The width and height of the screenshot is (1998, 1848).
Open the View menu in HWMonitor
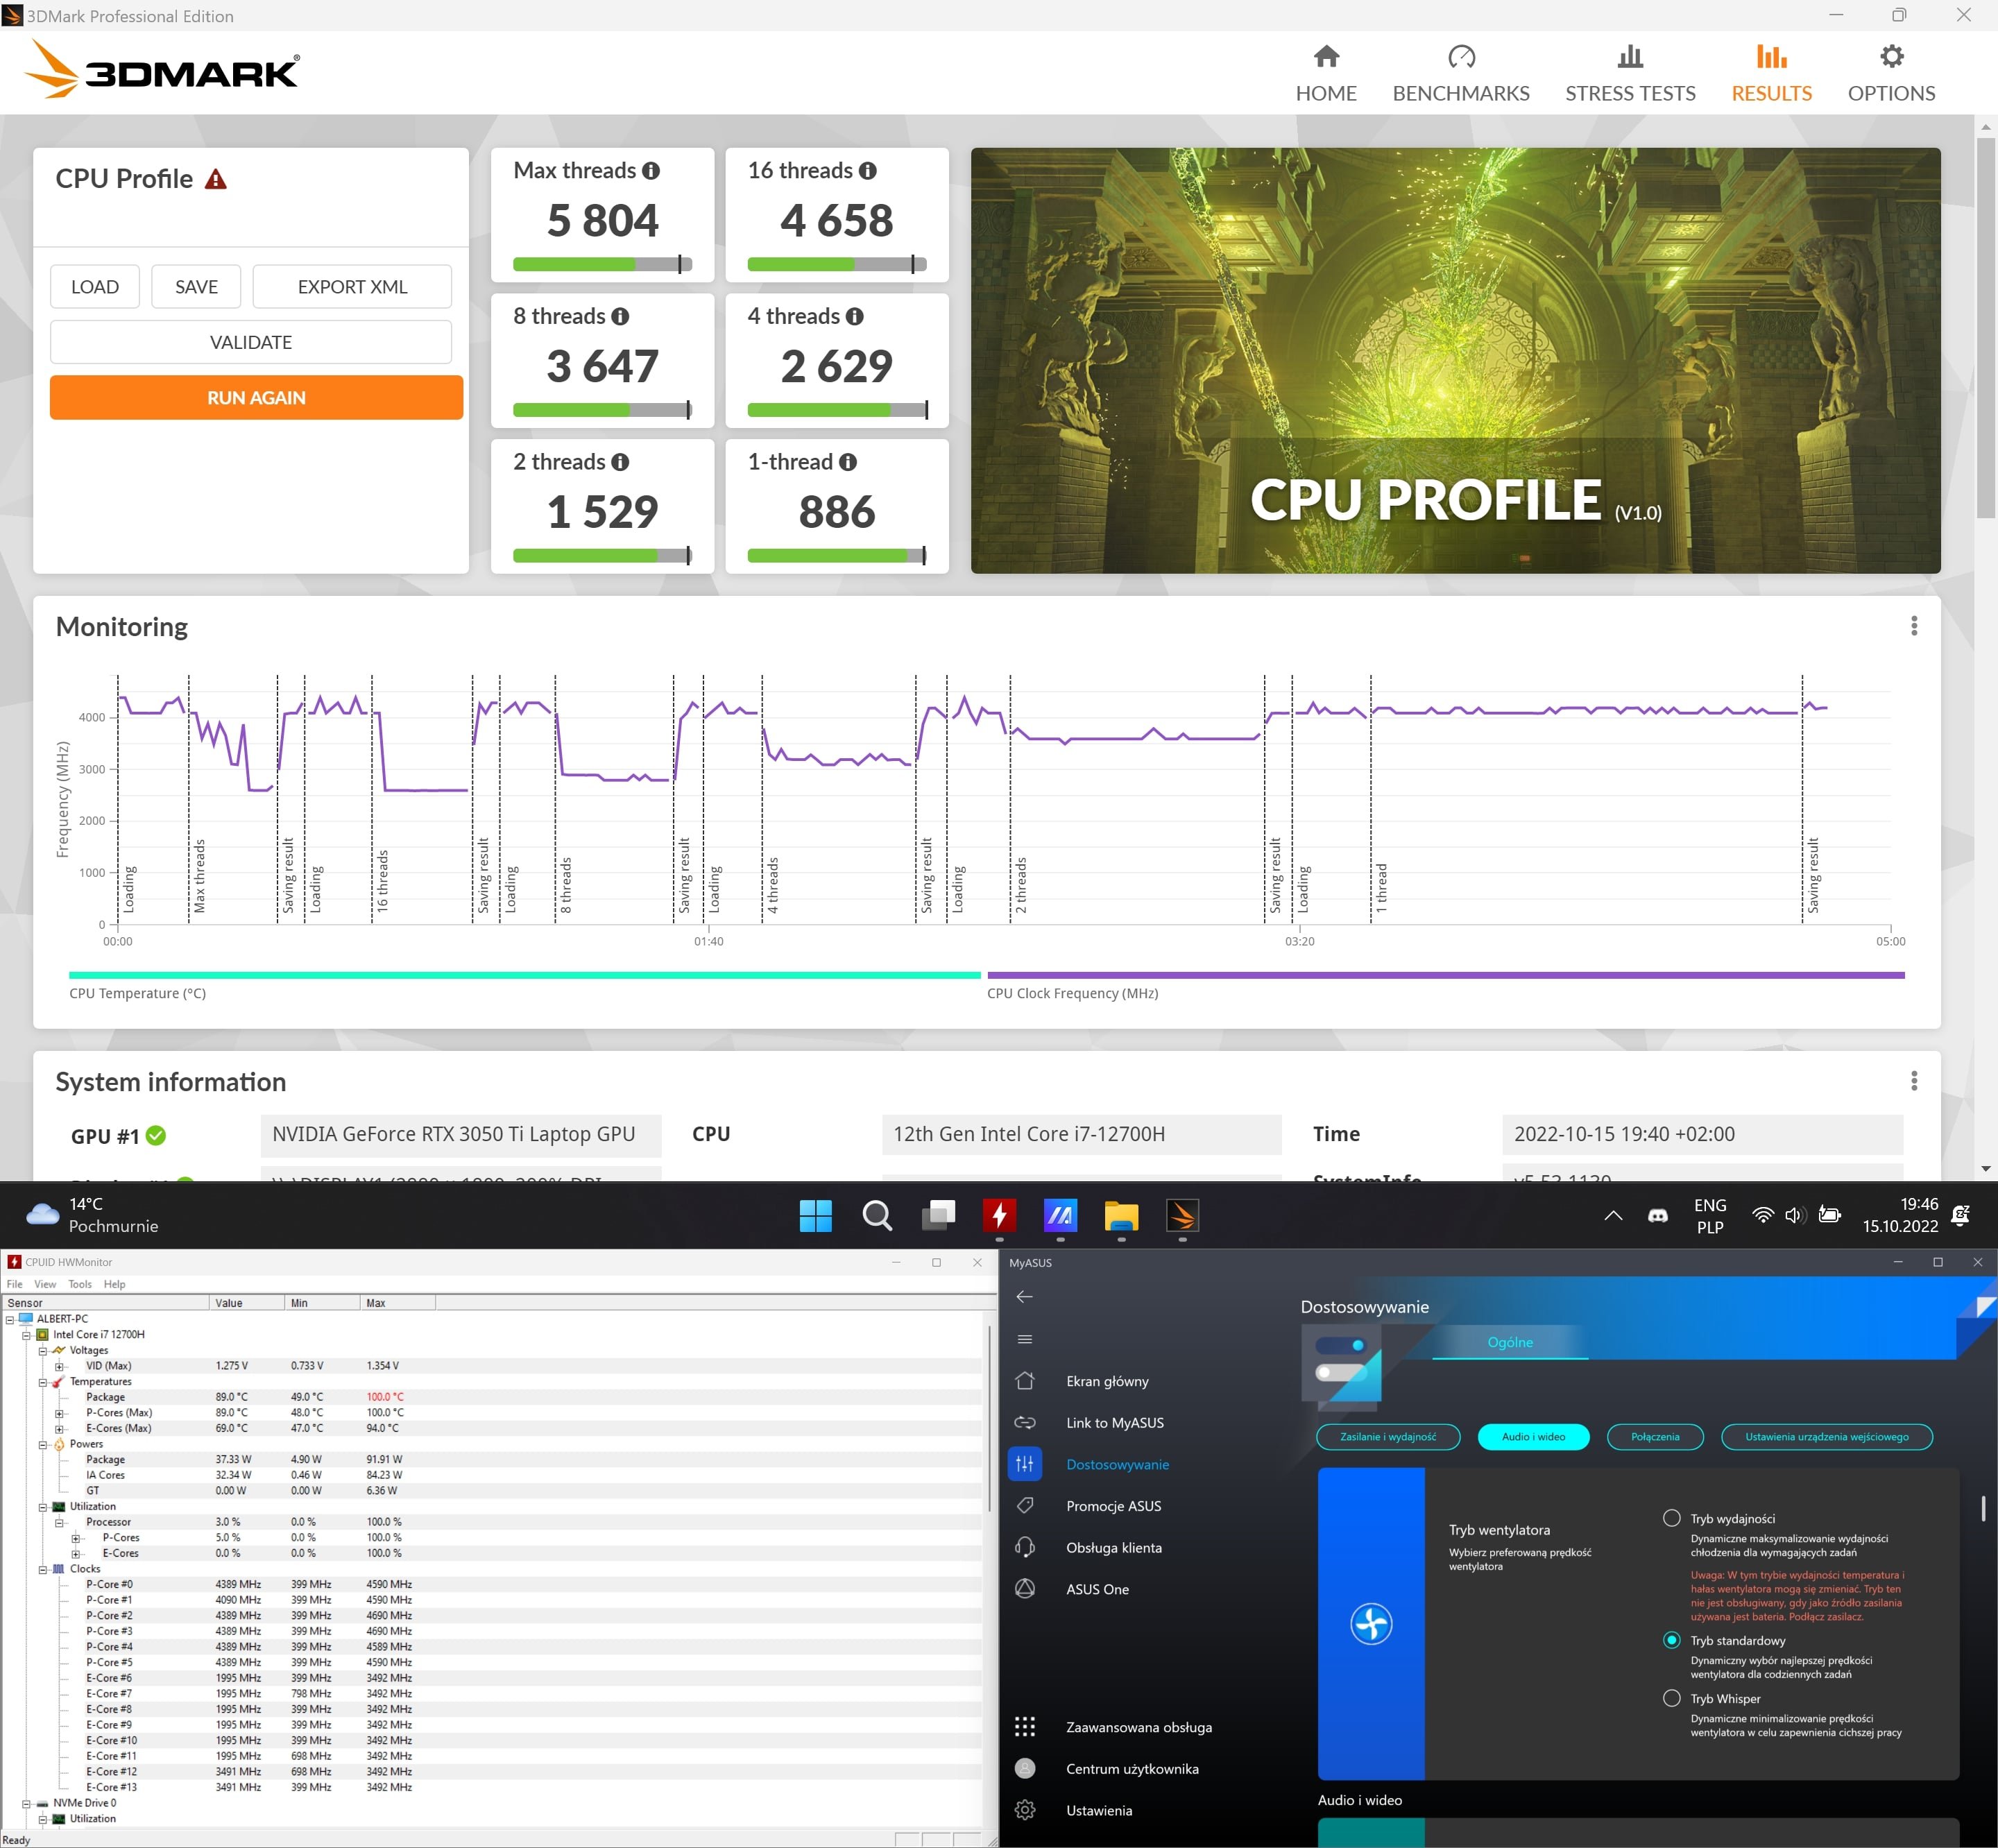point(45,1284)
